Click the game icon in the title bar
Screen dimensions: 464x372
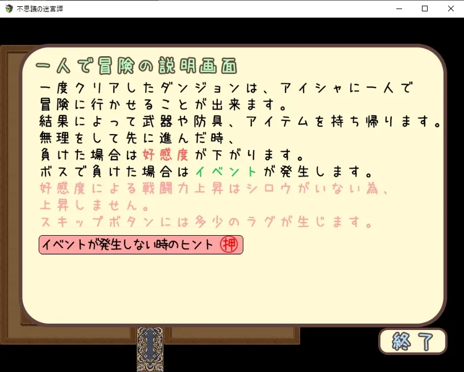coord(8,9)
